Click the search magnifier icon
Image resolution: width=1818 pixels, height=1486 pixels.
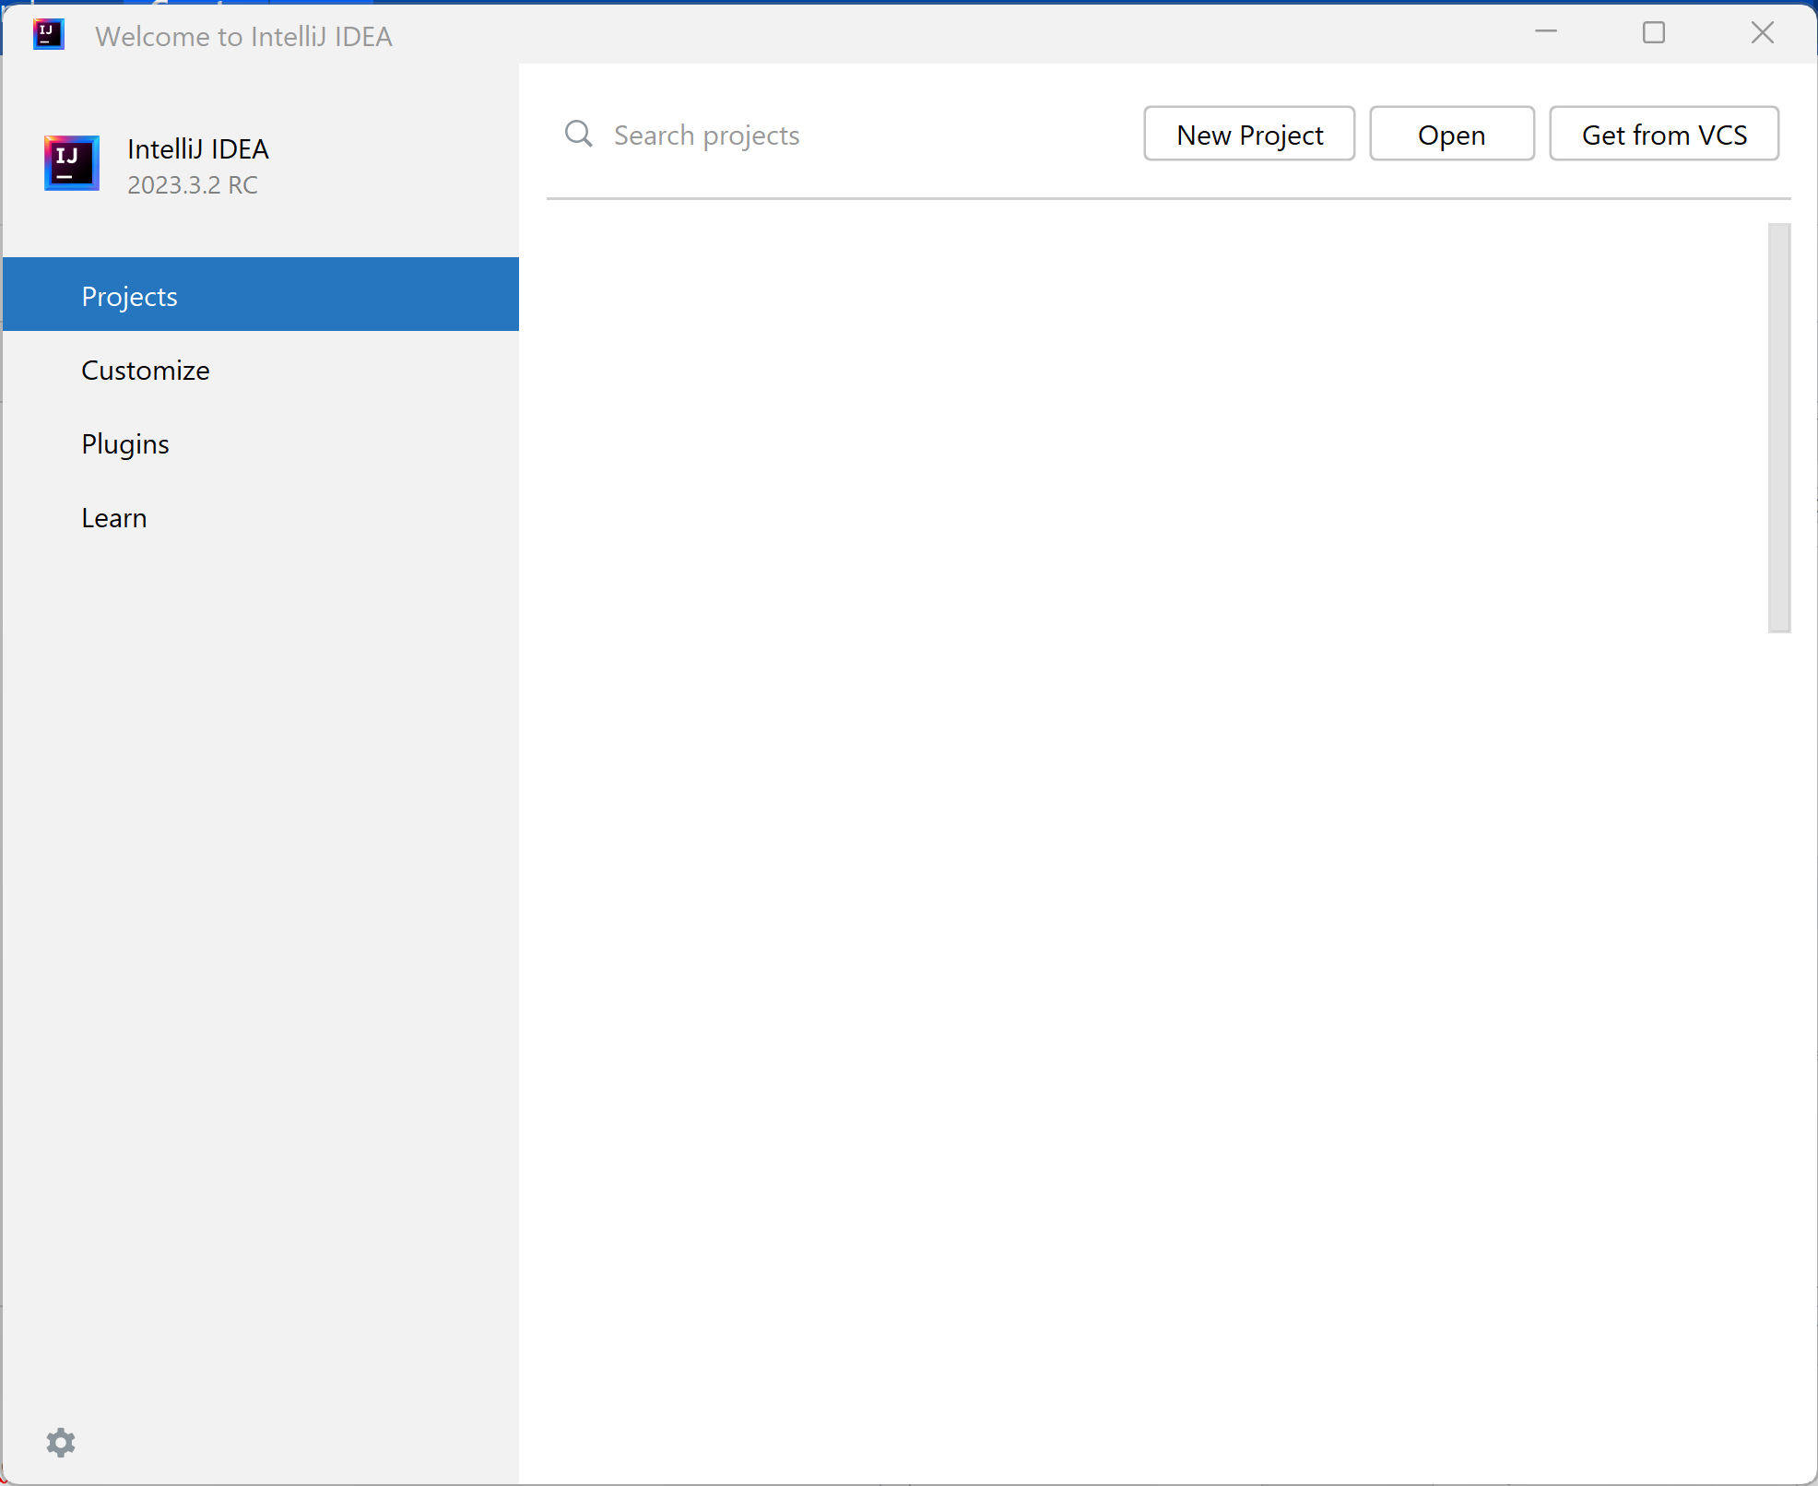click(578, 135)
